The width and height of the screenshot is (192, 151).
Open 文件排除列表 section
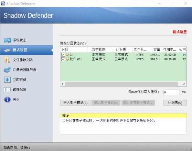click(26, 60)
